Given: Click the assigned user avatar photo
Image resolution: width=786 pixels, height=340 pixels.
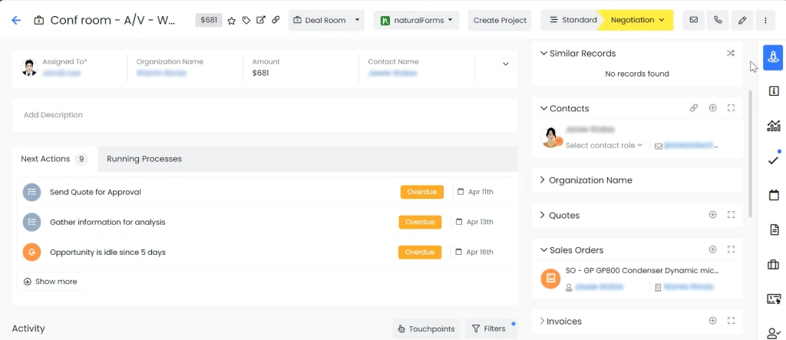Looking at the screenshot, I should [30, 68].
